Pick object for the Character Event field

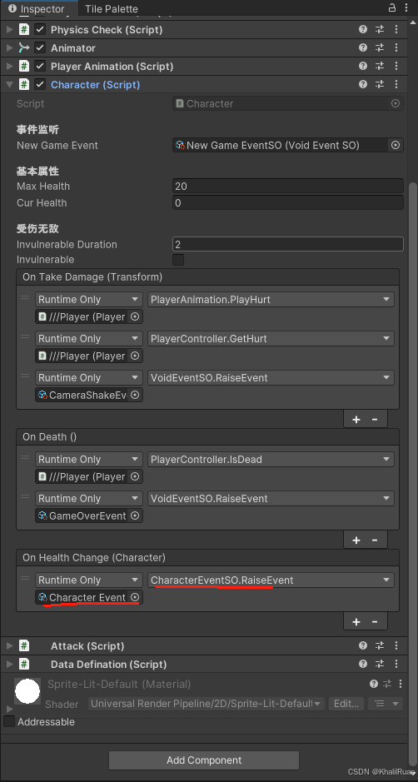pyautogui.click(x=135, y=597)
